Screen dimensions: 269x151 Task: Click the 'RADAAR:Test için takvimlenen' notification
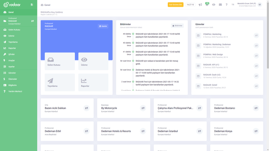pyautogui.click(x=157, y=83)
